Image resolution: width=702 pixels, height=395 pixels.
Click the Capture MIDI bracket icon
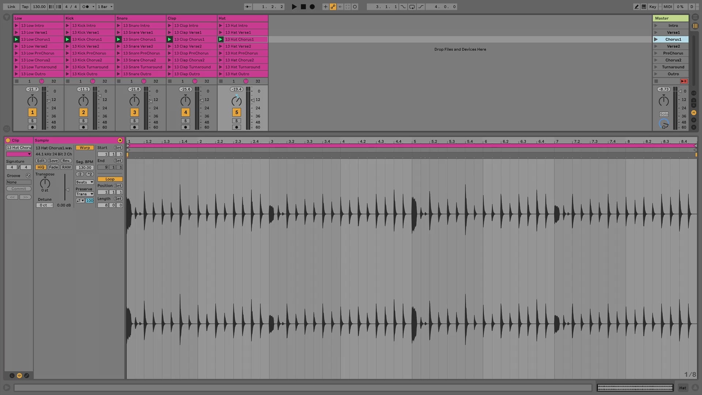pos(347,7)
